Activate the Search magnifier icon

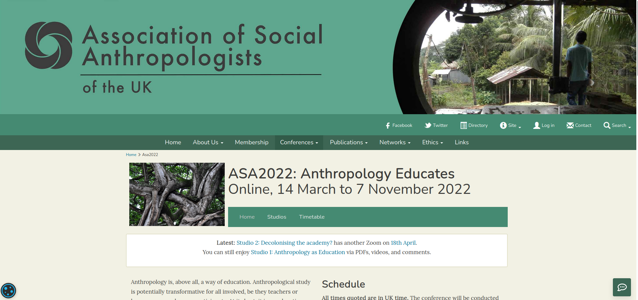click(607, 125)
